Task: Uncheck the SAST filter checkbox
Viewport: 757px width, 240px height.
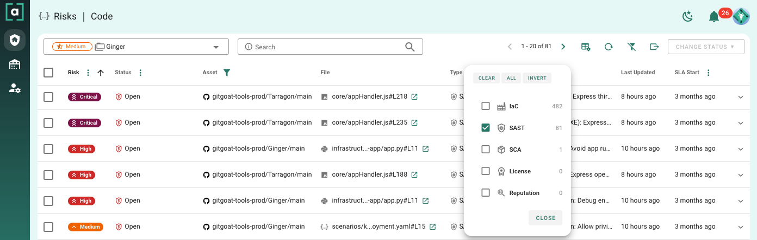Action: click(x=486, y=128)
